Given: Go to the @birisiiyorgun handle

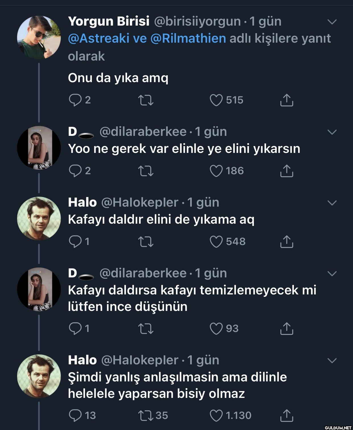Looking at the screenshot, I should pyautogui.click(x=197, y=22).
